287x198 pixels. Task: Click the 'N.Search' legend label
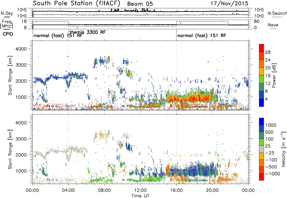coord(277,13)
